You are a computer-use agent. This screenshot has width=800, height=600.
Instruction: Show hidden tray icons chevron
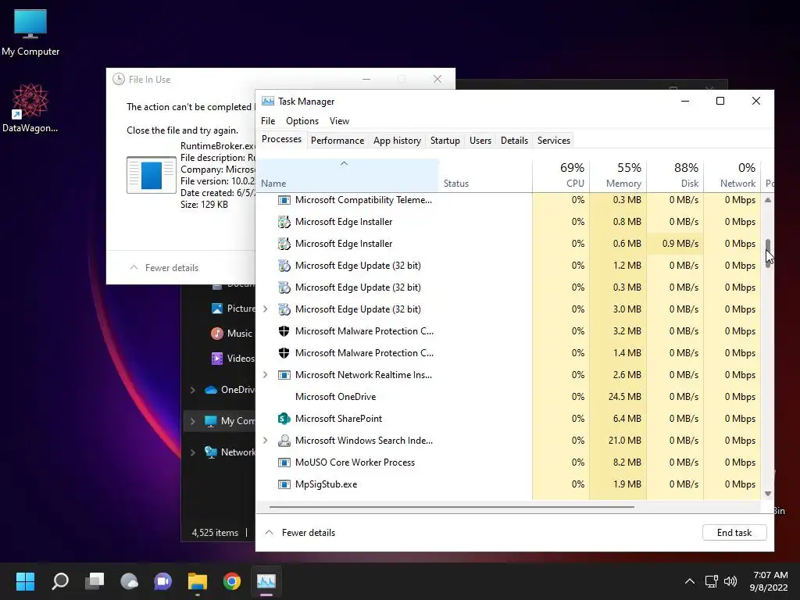pyautogui.click(x=689, y=581)
